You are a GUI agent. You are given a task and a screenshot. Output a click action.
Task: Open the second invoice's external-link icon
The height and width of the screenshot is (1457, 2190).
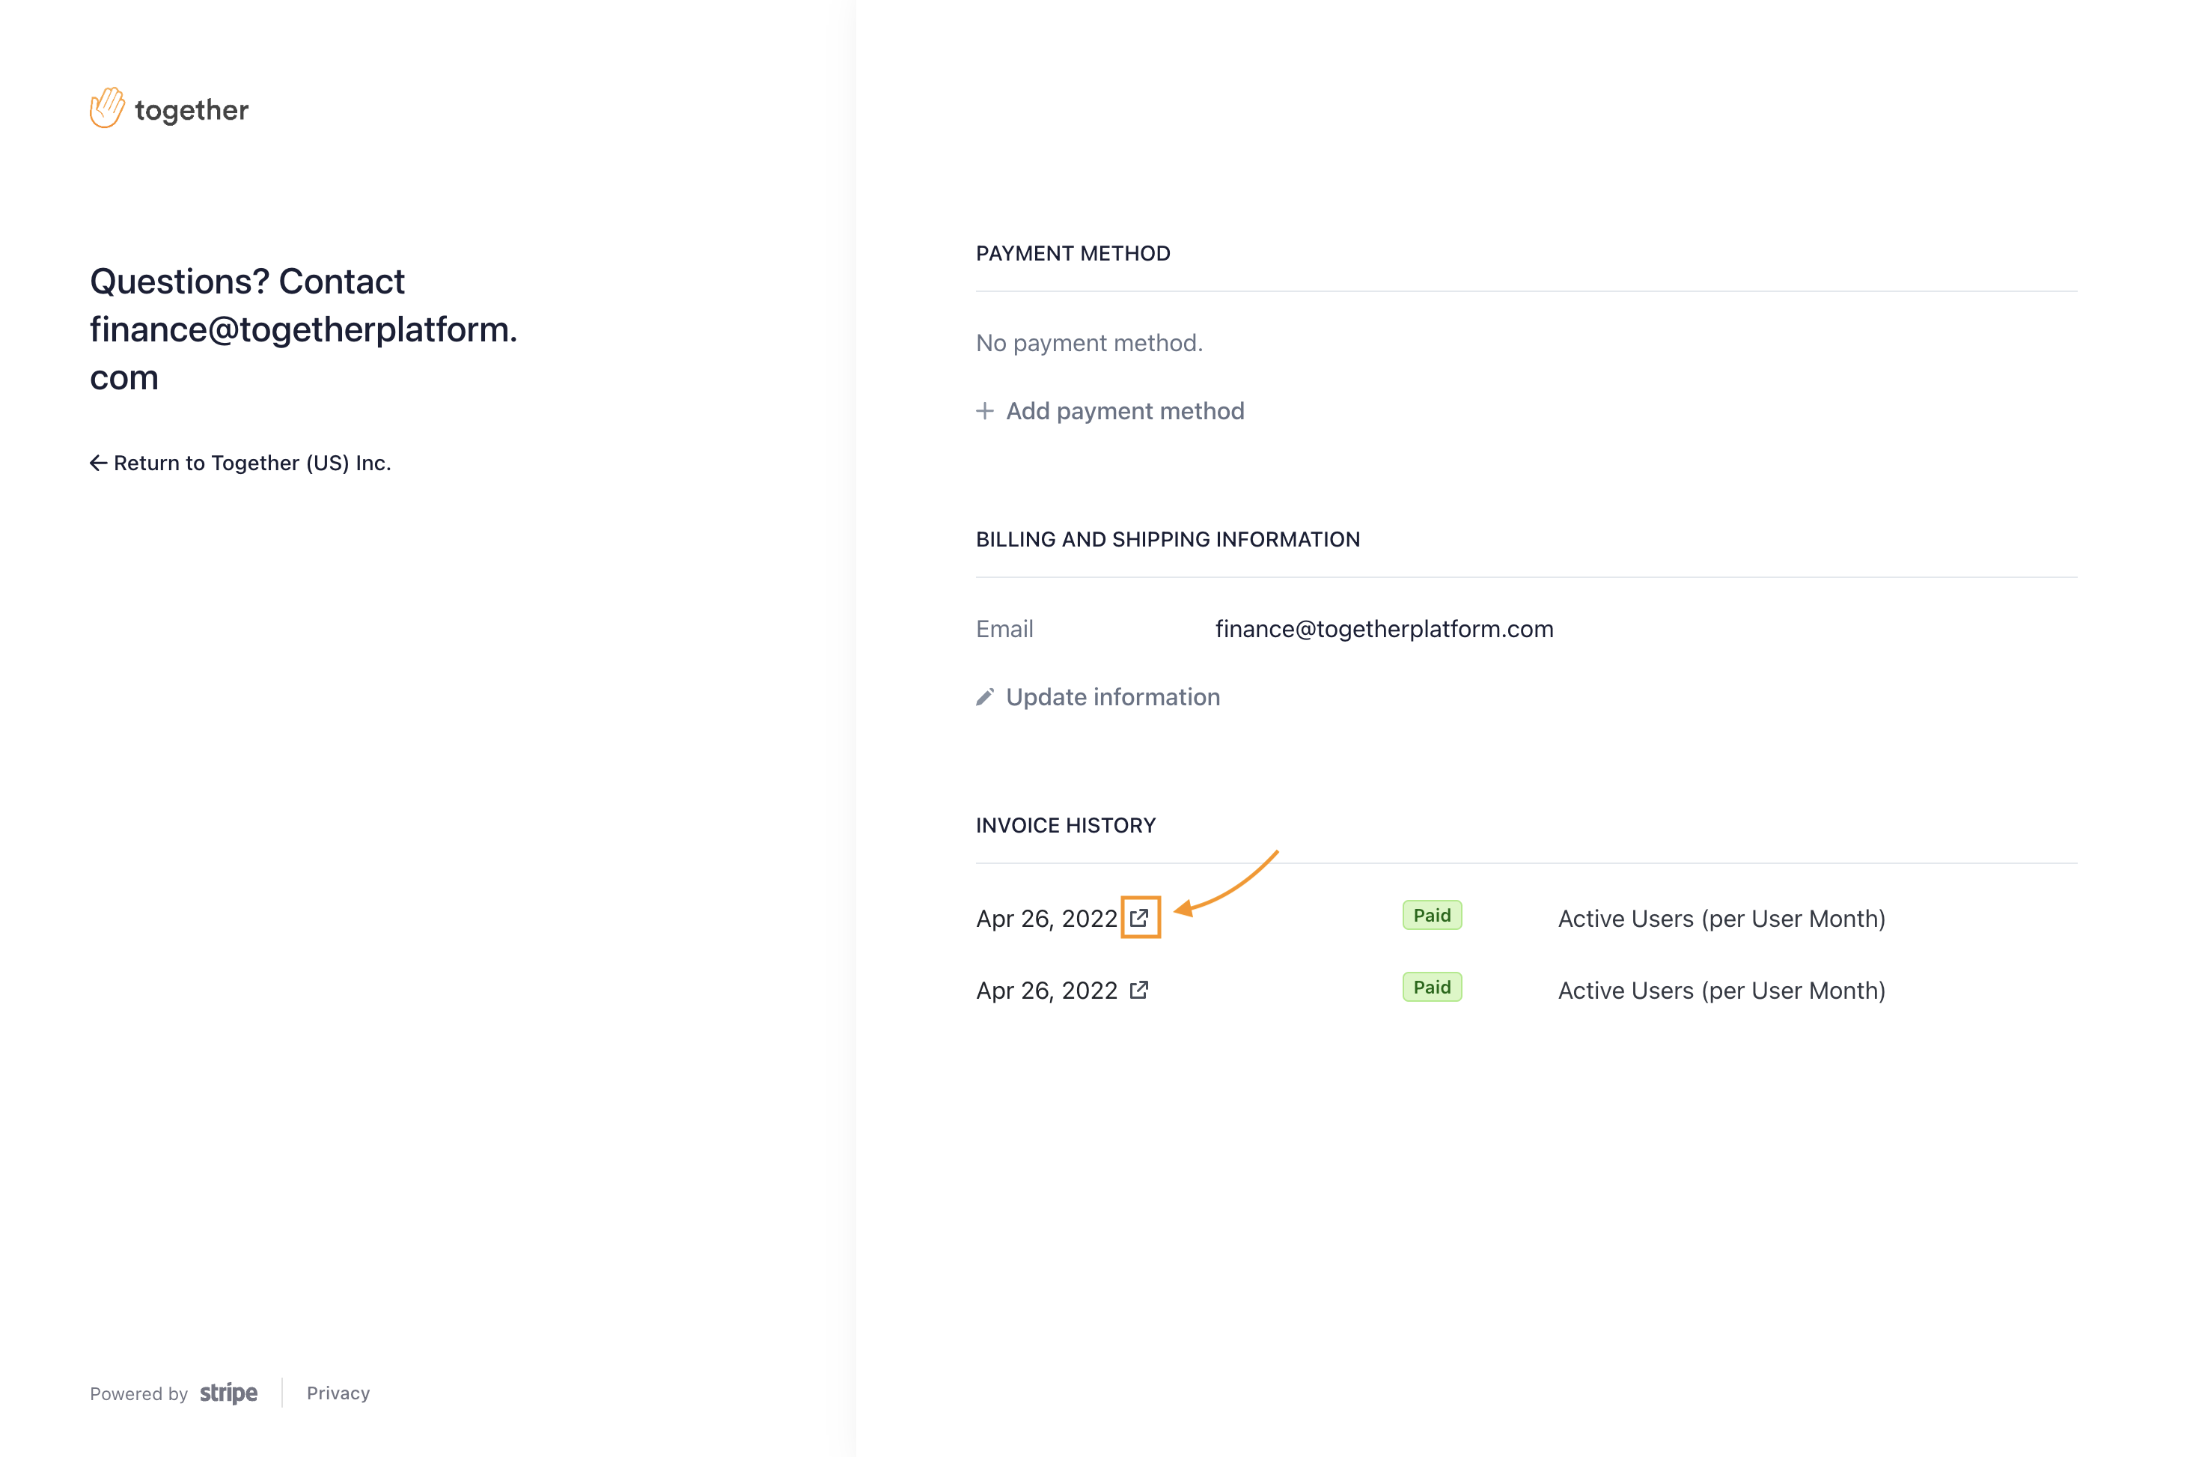coord(1140,991)
